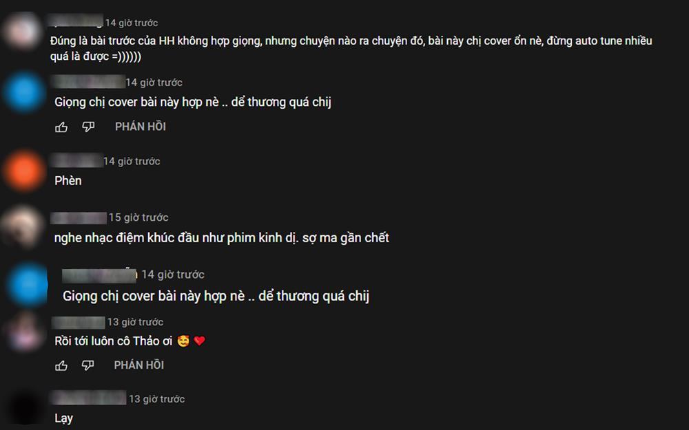Open the blue avatar beside the first cover comment
689x430 pixels.
(x=23, y=92)
